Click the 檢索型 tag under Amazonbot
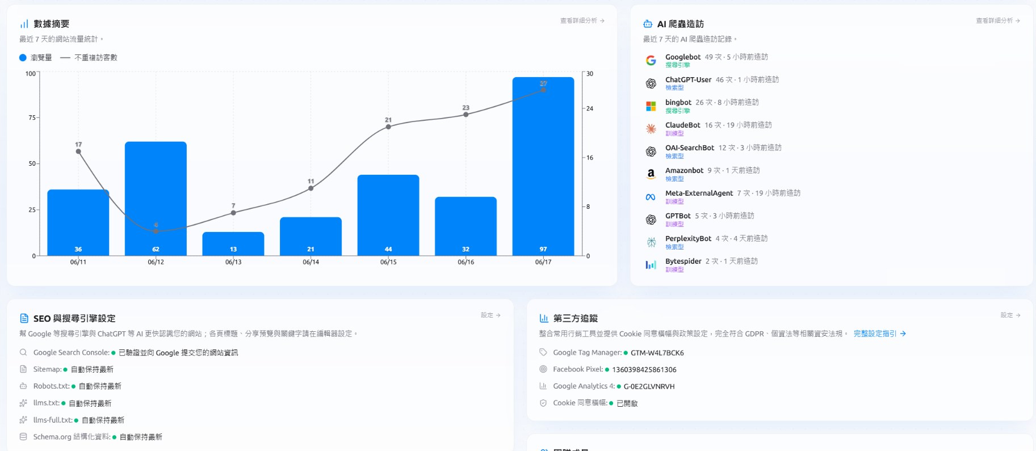 pyautogui.click(x=674, y=179)
